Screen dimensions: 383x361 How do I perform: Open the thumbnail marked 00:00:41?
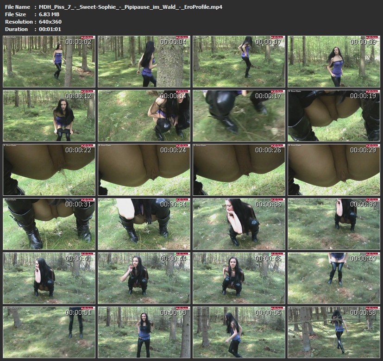pyautogui.click(x=49, y=278)
